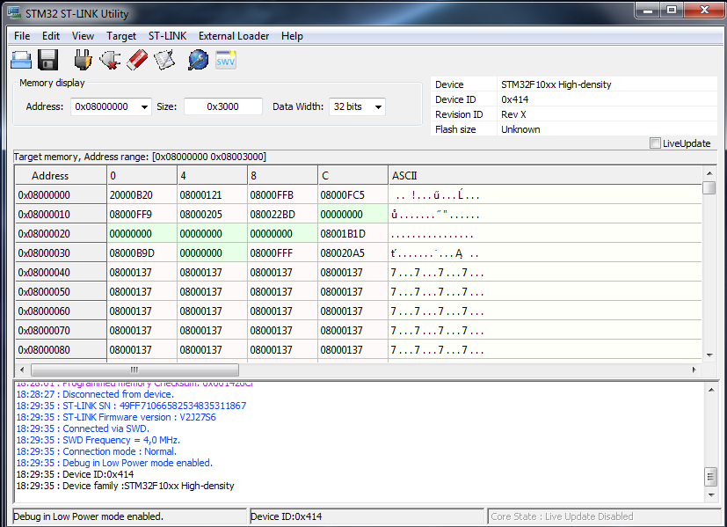Click the Flash size value "Unknown"
Screen dimensions: 727x527
[520, 129]
